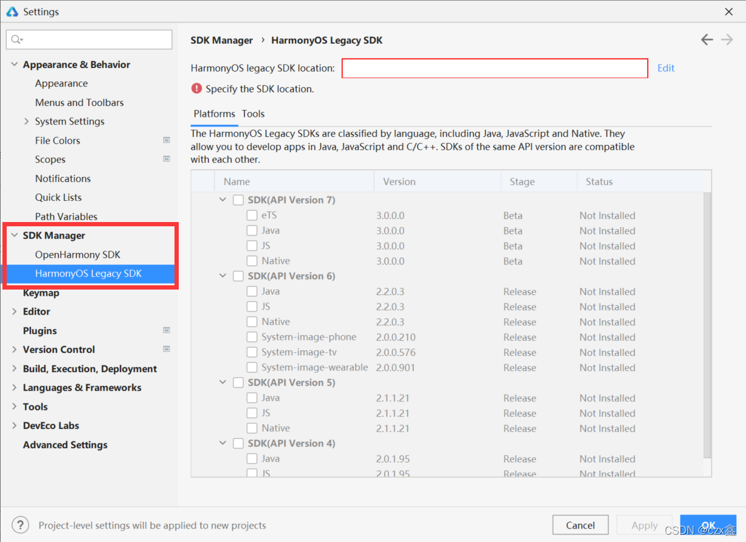Open the Quick Lists settings
This screenshot has height=542, width=746.
(58, 197)
